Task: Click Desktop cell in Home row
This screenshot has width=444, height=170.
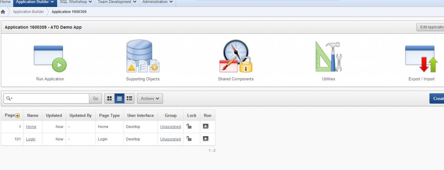Action: click(140, 127)
